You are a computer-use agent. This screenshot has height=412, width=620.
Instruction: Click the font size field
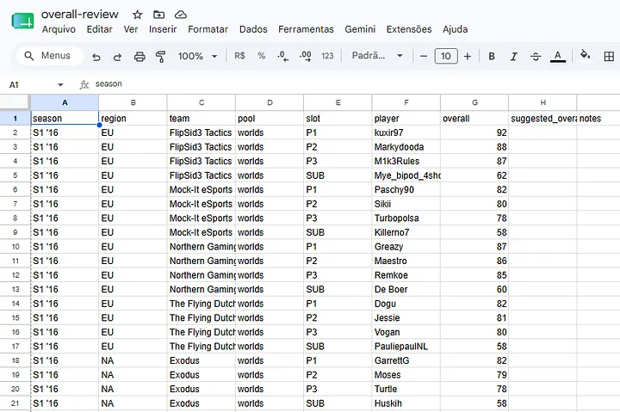point(446,56)
